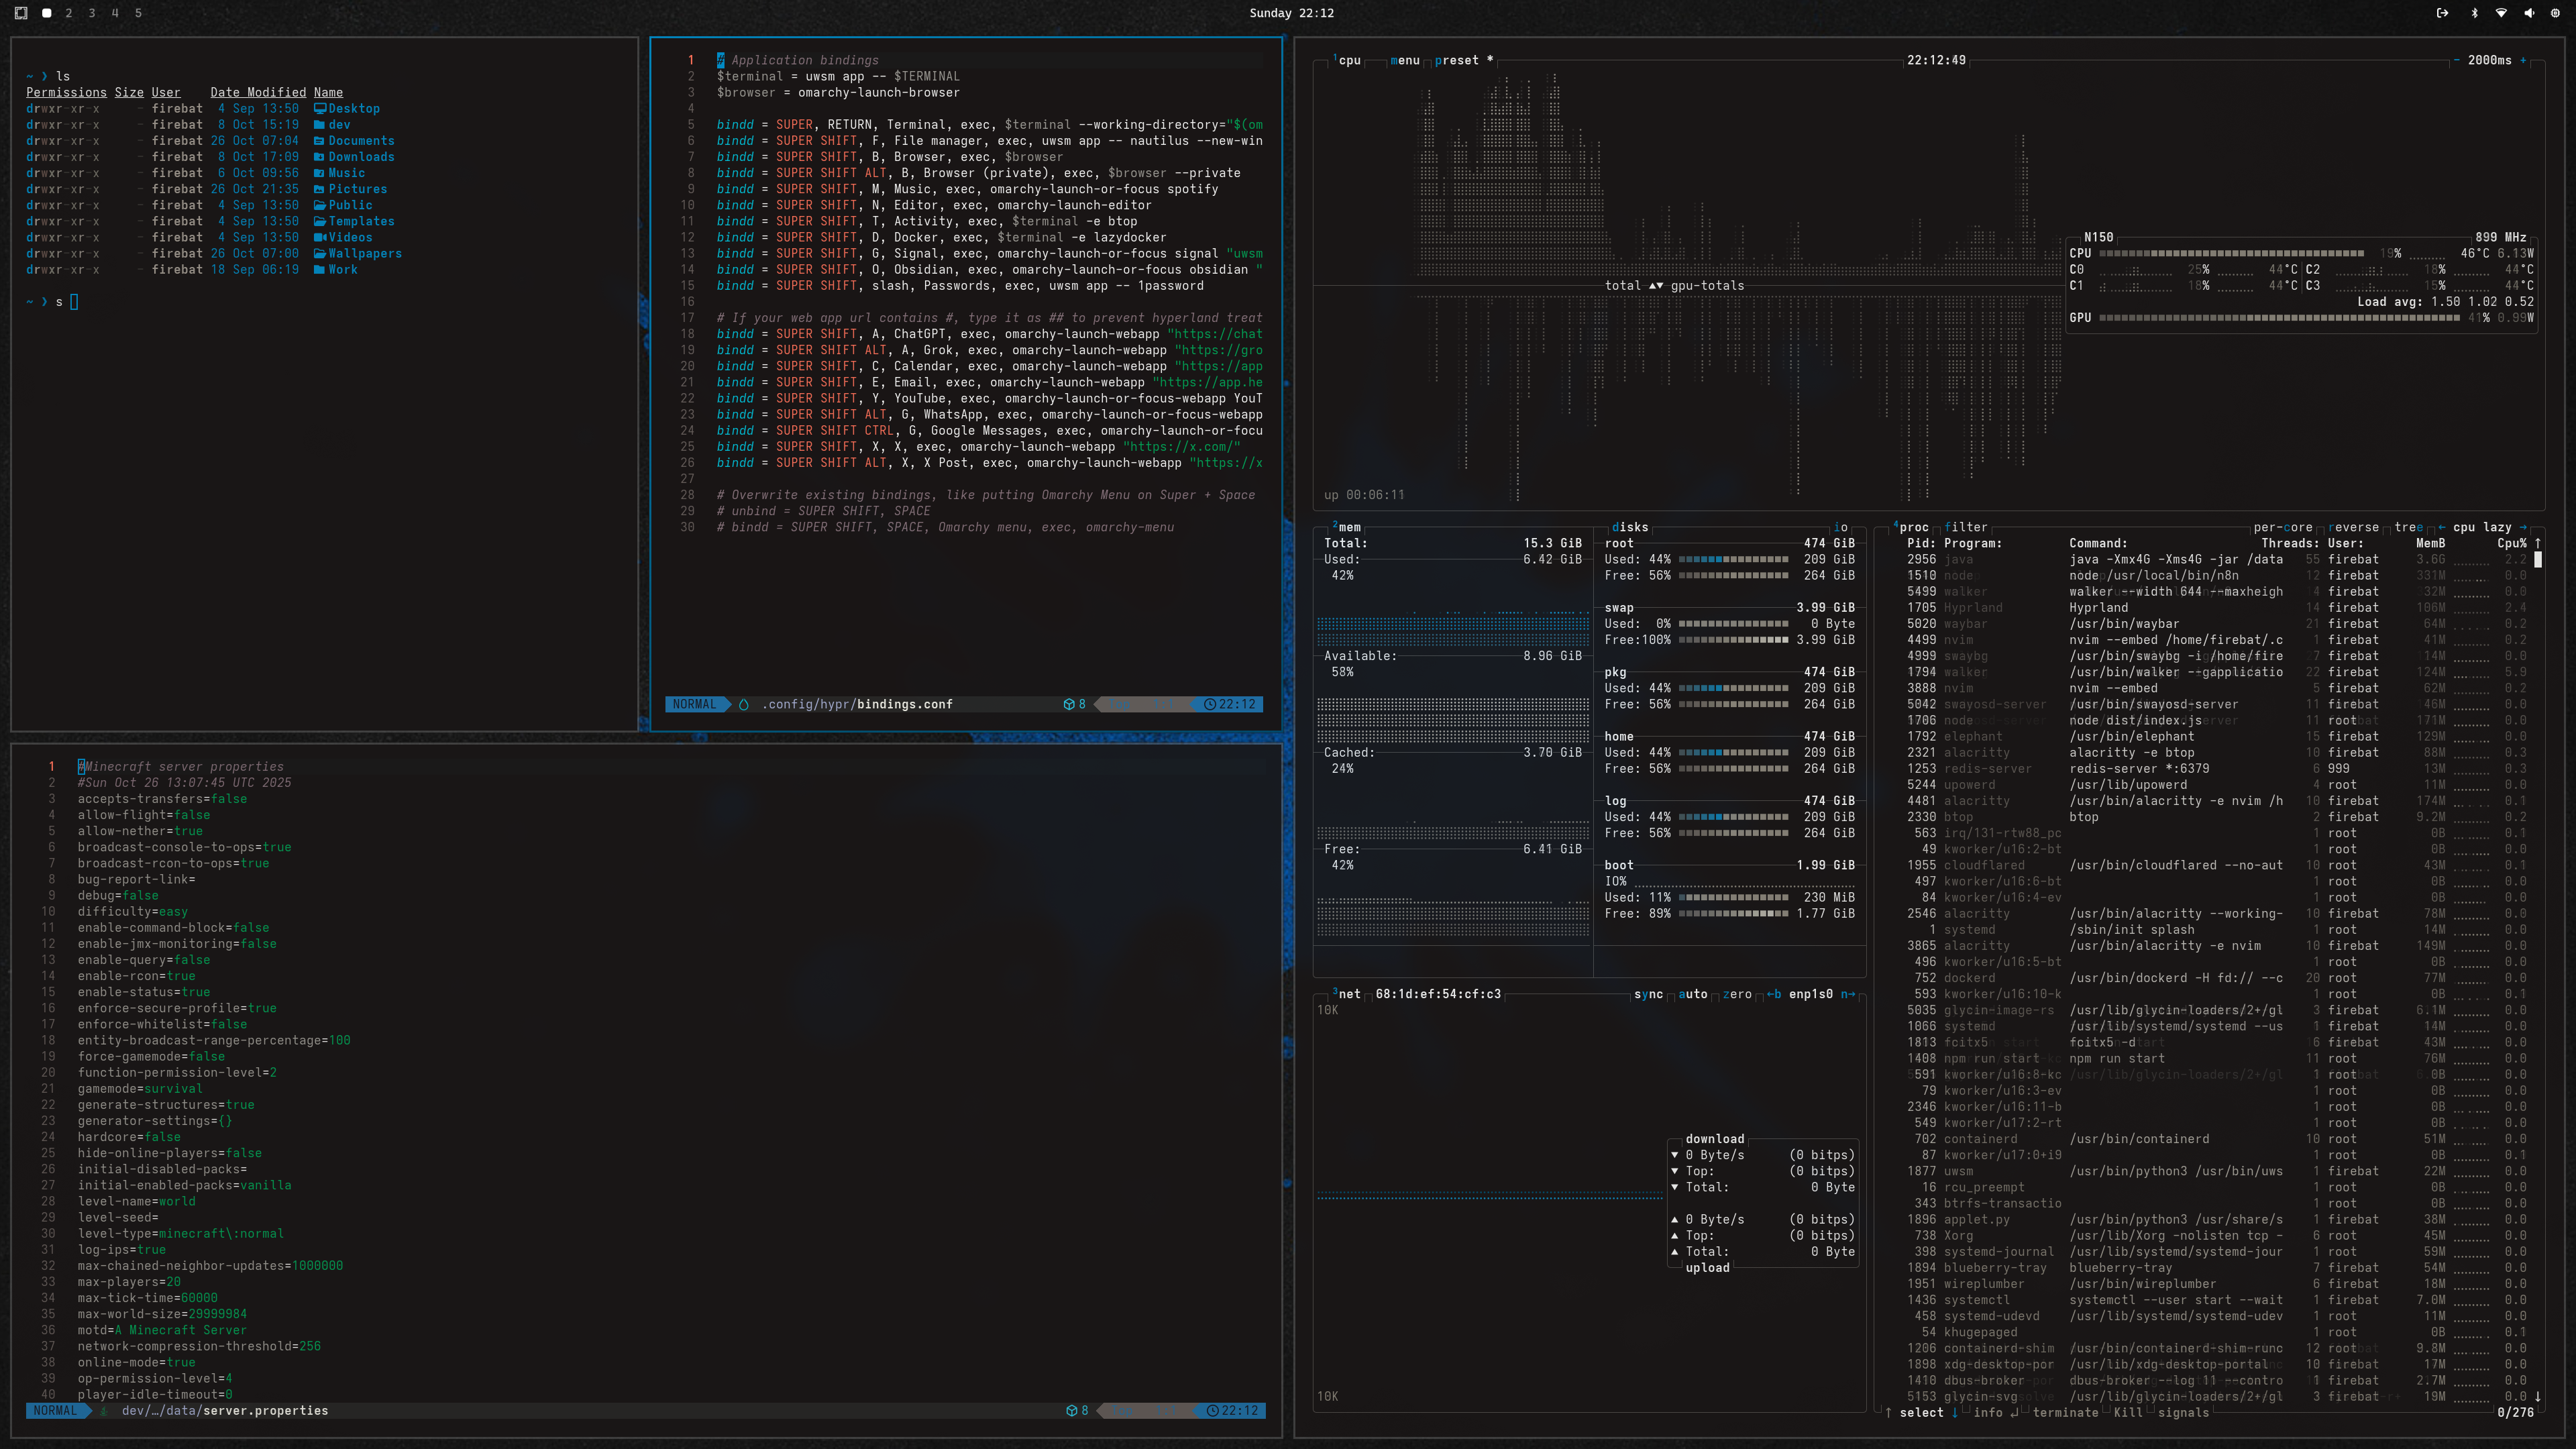Cycle graph source at total gpu-totals selector
Screen dimensions: 2576x1449
(x=1656, y=286)
